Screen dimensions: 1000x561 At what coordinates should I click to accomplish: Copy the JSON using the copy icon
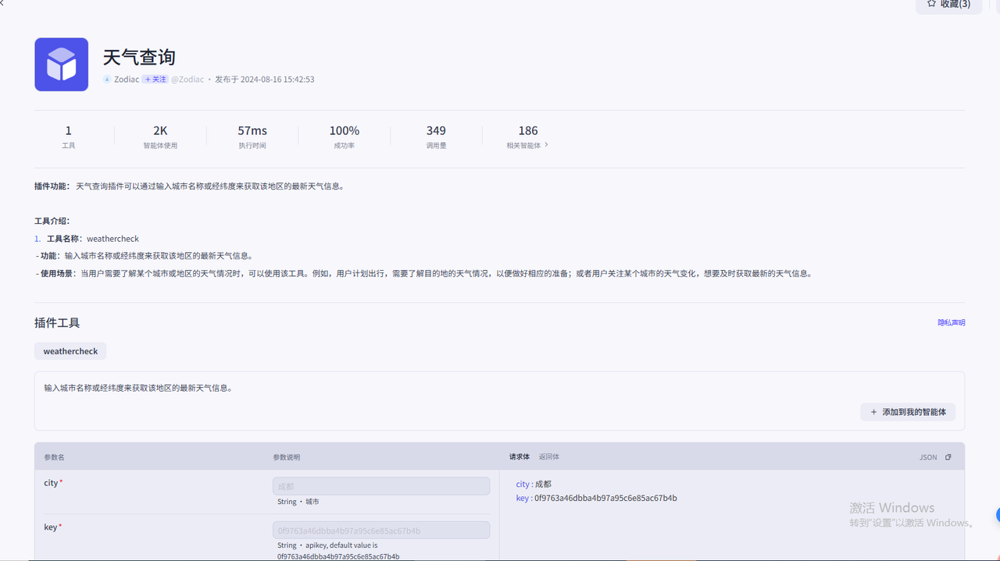tap(948, 457)
